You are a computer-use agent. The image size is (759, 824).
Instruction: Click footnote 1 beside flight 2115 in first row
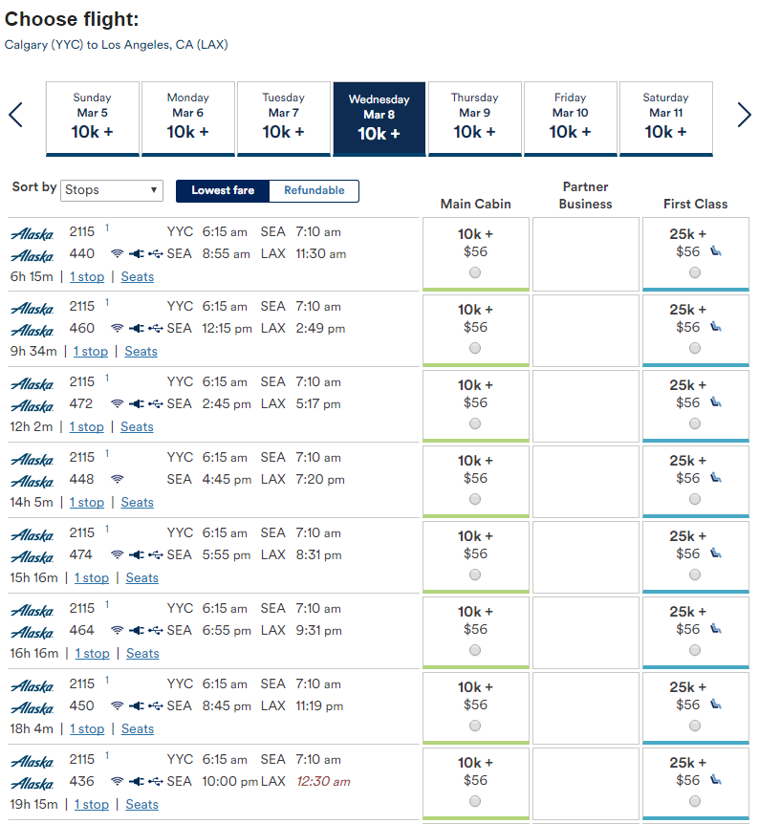tap(107, 228)
